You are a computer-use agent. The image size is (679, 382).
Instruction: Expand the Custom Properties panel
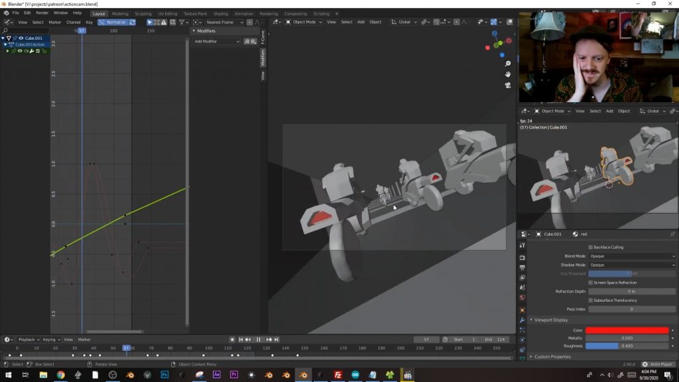(552, 357)
